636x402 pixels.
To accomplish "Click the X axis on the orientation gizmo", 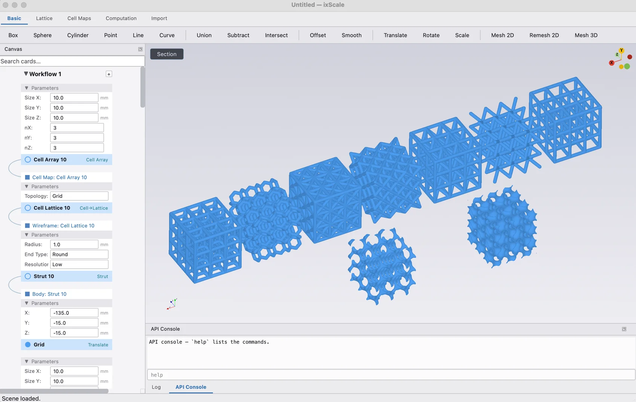I will pos(612,63).
